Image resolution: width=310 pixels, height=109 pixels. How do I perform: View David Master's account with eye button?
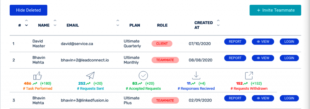263,42
